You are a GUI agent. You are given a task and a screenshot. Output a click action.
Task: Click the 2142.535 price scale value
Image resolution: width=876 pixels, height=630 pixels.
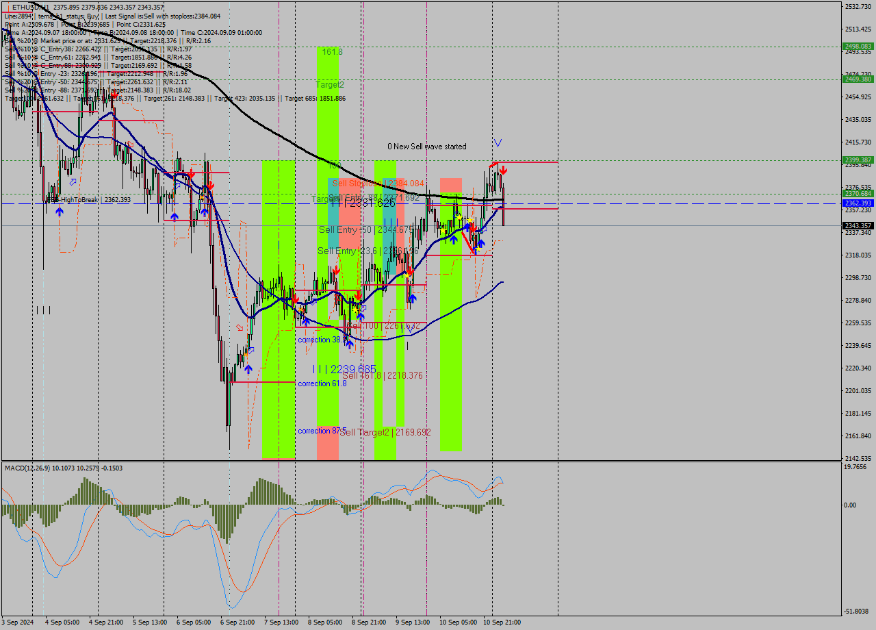(x=858, y=458)
